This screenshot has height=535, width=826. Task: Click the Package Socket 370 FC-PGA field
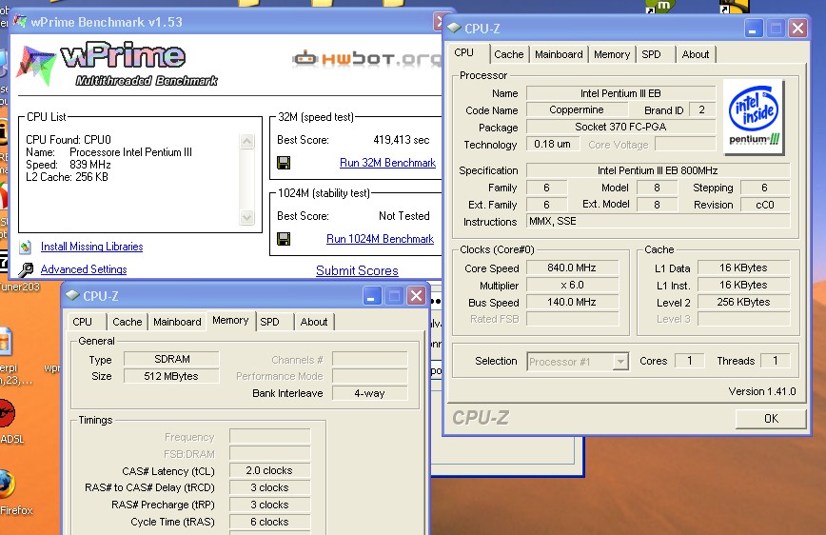[x=620, y=127]
